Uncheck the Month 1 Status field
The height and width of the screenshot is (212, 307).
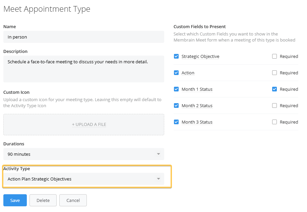(176, 89)
